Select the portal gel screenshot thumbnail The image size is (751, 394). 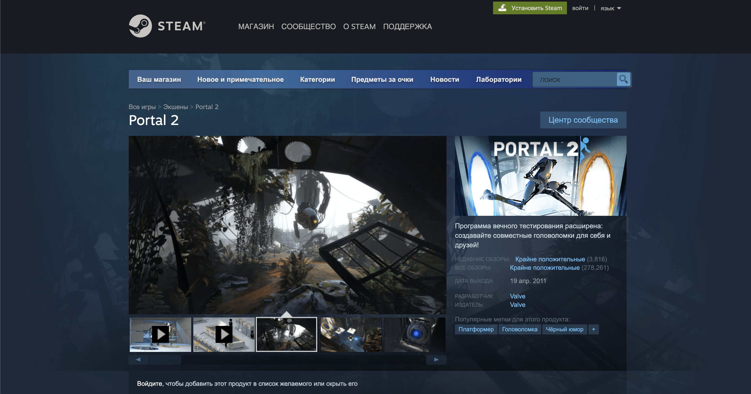tap(351, 334)
